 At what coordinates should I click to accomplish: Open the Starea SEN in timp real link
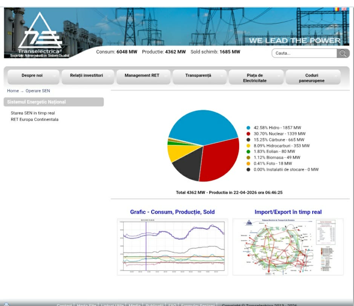point(33,113)
